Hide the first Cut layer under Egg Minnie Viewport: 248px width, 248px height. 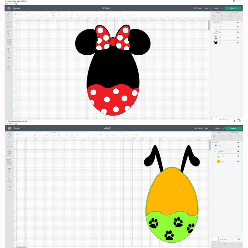pyautogui.click(x=238, y=27)
